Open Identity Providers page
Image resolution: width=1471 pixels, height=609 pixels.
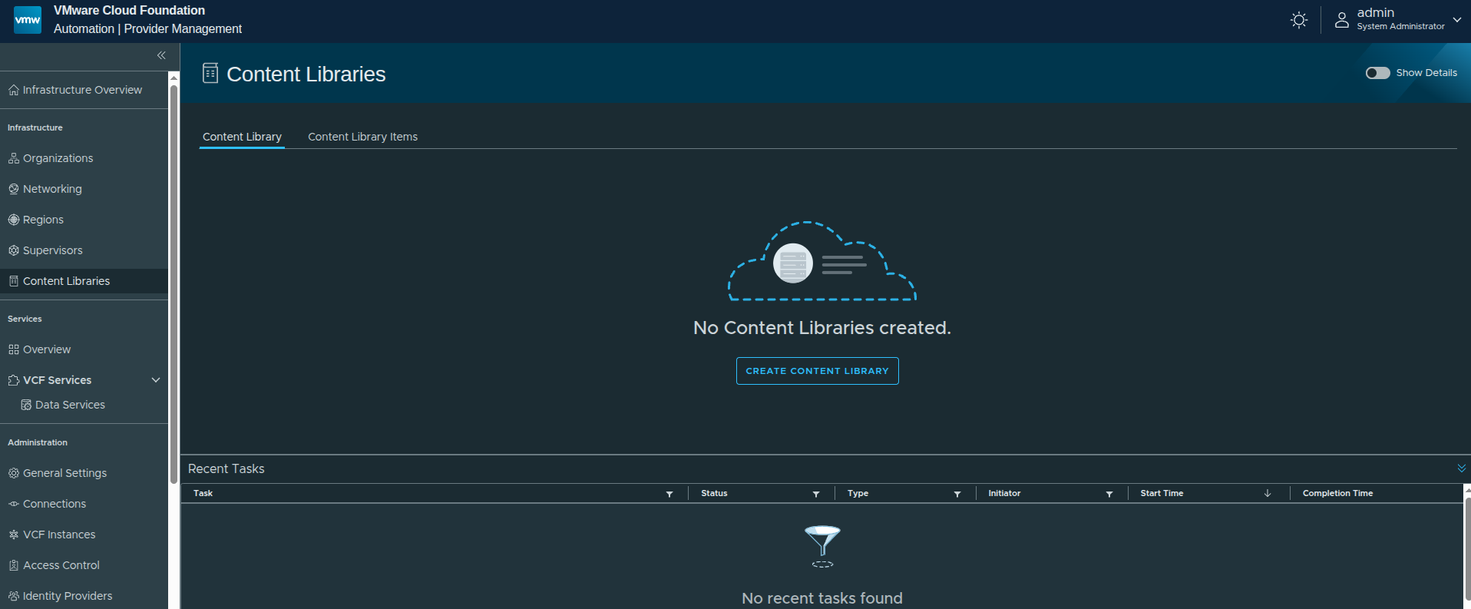click(68, 596)
